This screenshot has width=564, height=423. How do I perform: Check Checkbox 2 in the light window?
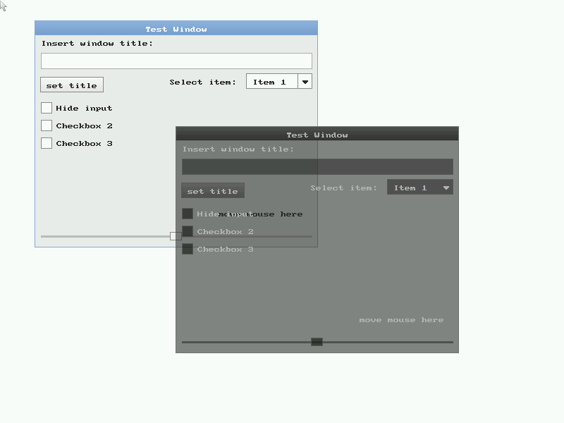47,125
